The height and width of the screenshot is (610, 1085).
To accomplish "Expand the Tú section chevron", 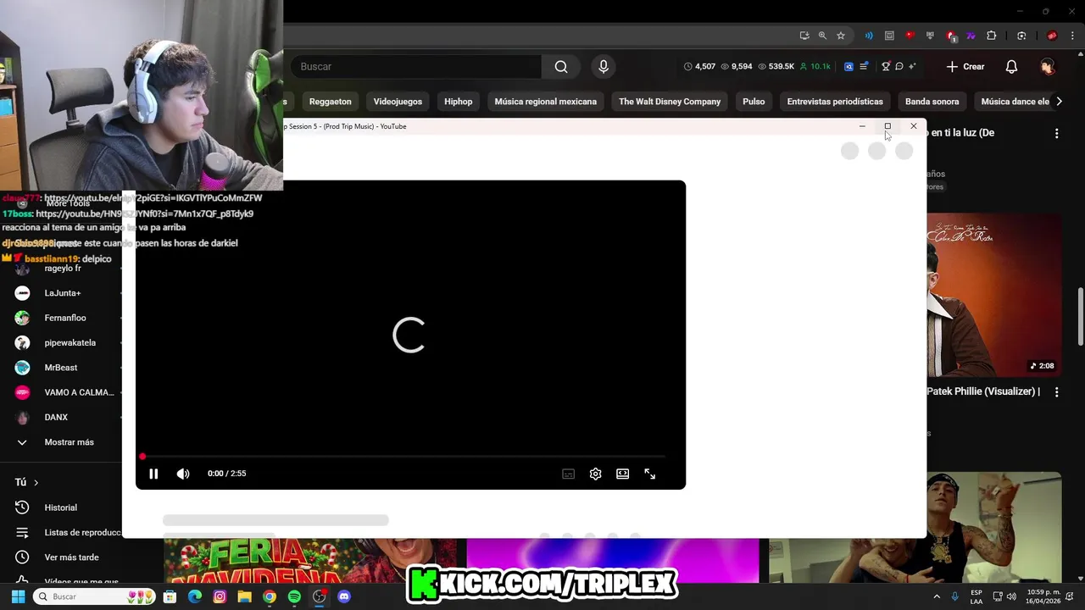I will tap(36, 482).
